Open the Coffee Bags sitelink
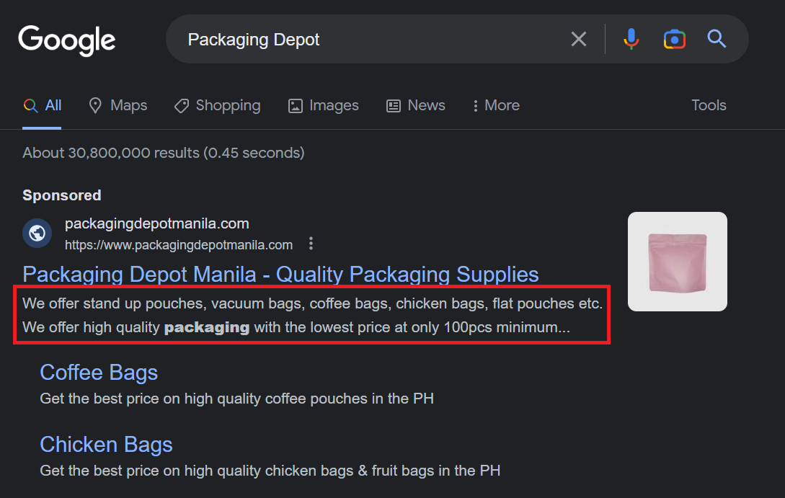 (99, 373)
